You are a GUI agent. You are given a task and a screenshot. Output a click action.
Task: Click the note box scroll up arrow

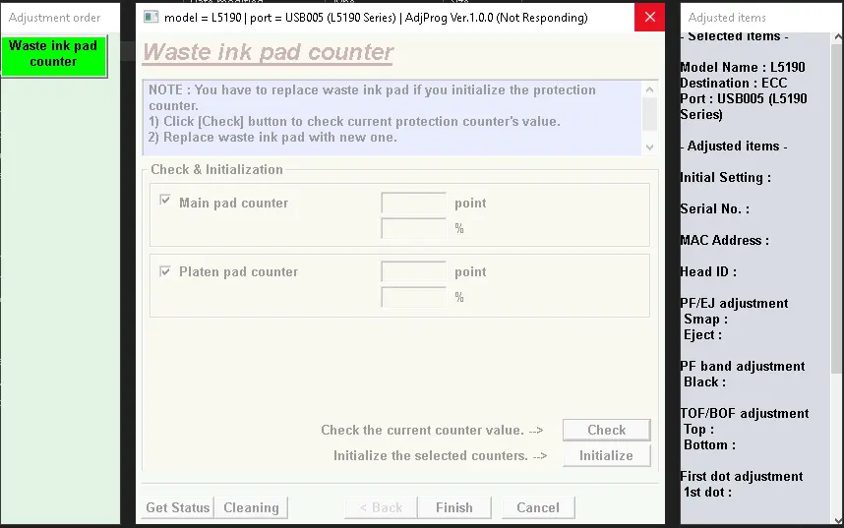649,89
